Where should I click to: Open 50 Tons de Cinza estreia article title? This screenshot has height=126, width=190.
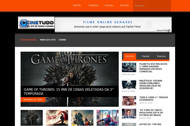(151, 113)
